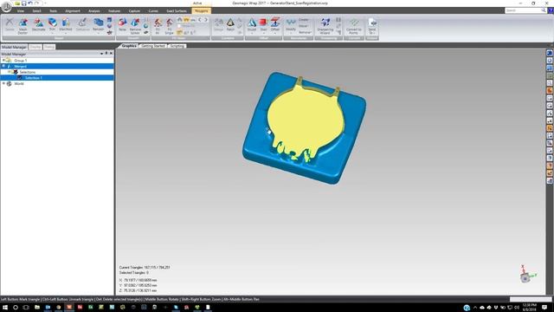Image resolution: width=554 pixels, height=312 pixels.
Task: Switch to the Analysis ribbon tab
Action: (x=94, y=11)
